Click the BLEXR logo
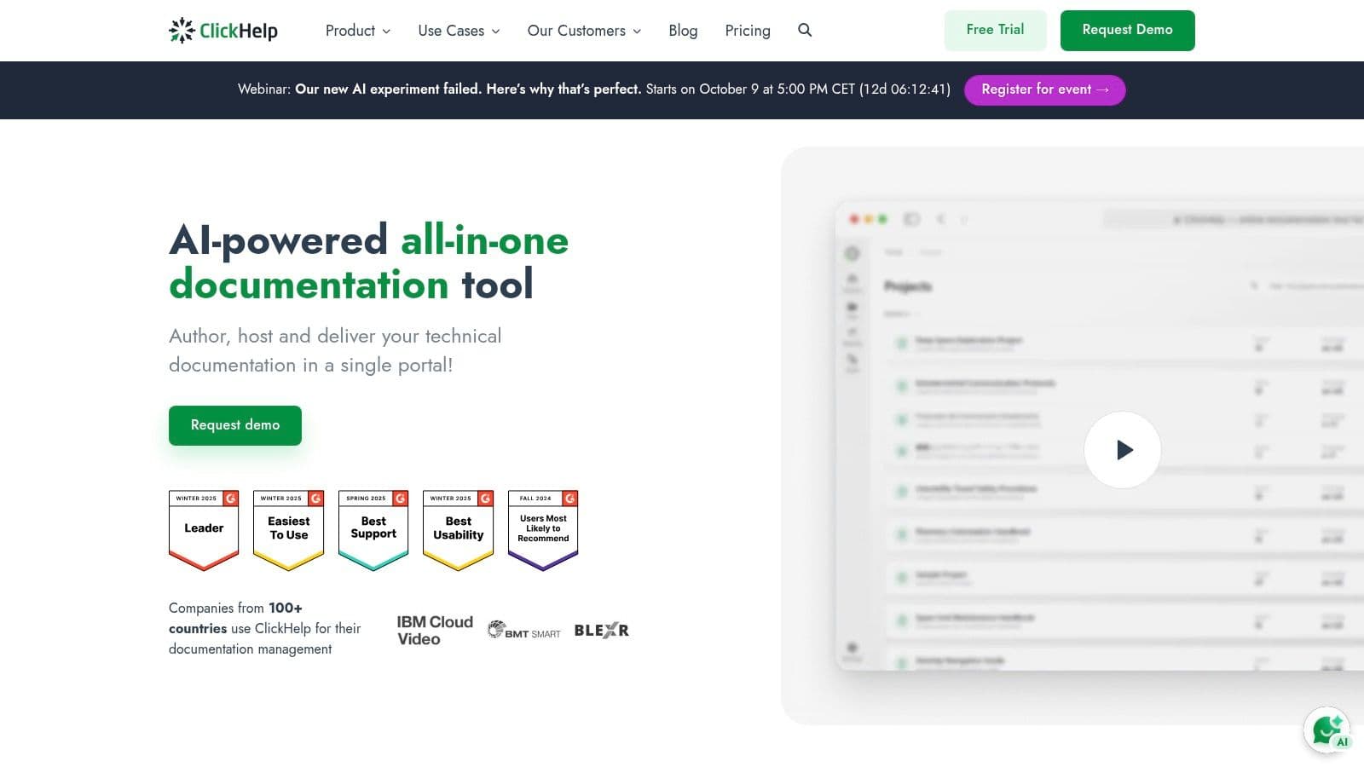This screenshot has height=767, width=1364. [602, 631]
